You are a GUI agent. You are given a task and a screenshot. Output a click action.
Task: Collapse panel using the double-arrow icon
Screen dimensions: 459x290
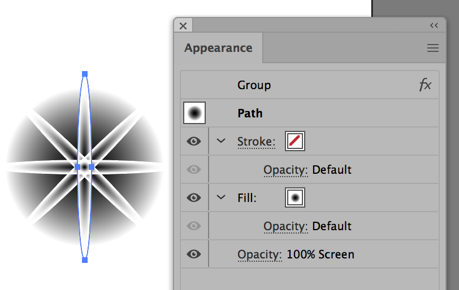click(x=434, y=26)
